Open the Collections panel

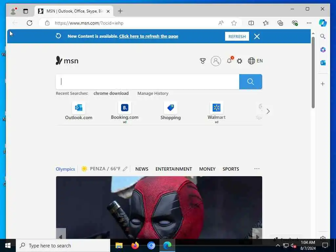280,23
